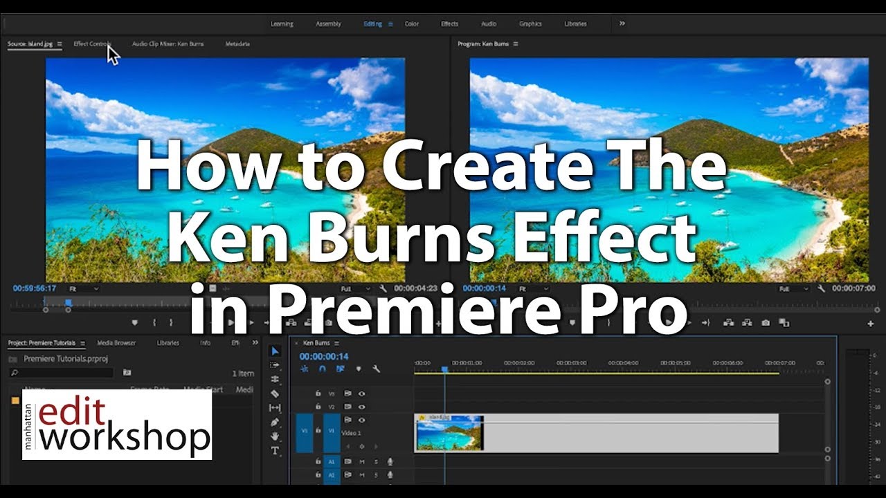Open Program monitor Fit zoom dropdown

coord(534,288)
